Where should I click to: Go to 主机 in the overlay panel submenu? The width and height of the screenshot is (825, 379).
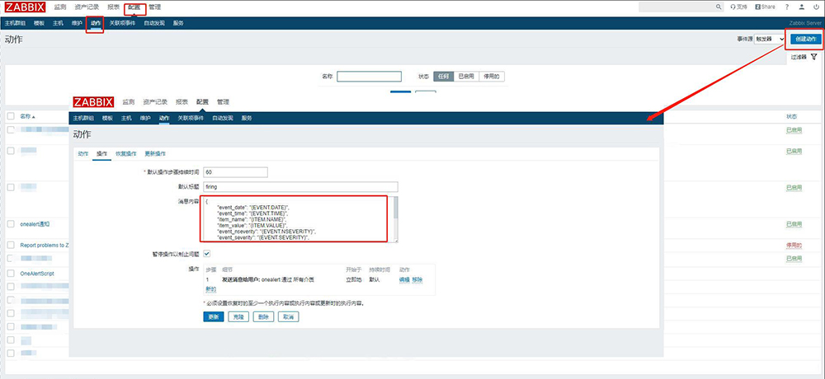click(126, 119)
